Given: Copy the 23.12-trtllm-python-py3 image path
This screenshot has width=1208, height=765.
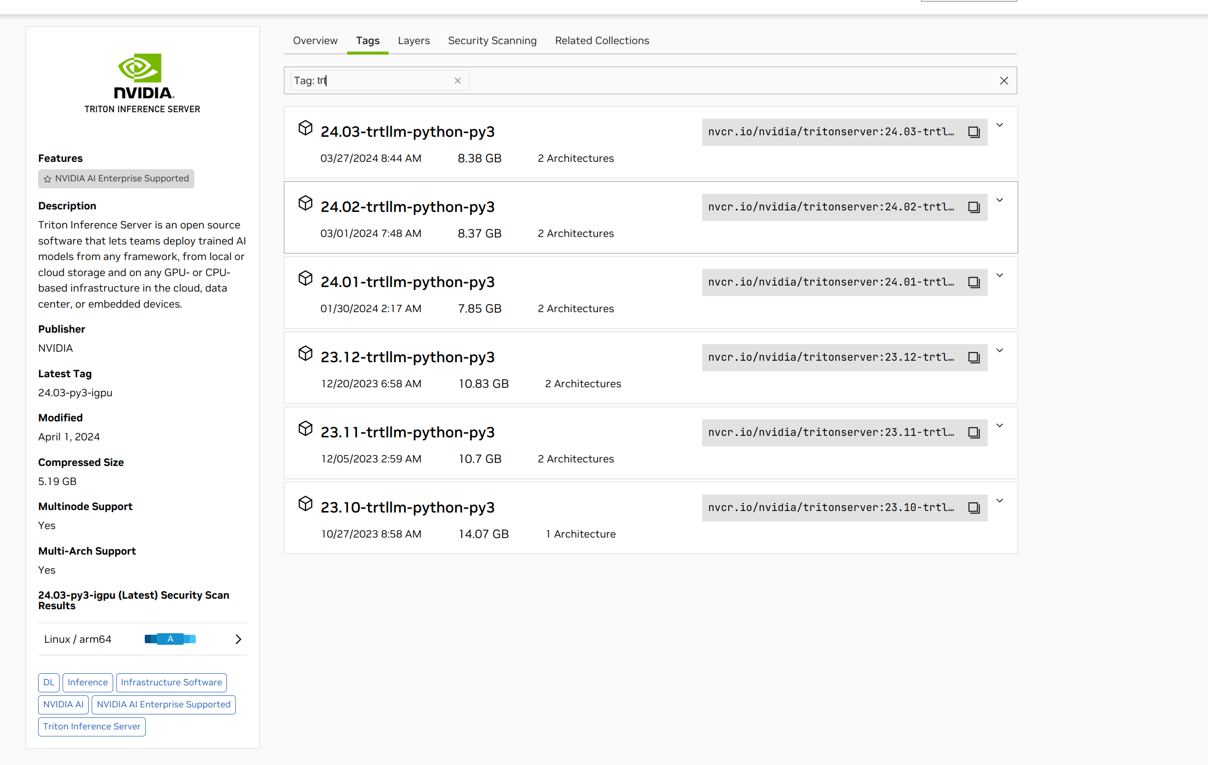Looking at the screenshot, I should 974,357.
